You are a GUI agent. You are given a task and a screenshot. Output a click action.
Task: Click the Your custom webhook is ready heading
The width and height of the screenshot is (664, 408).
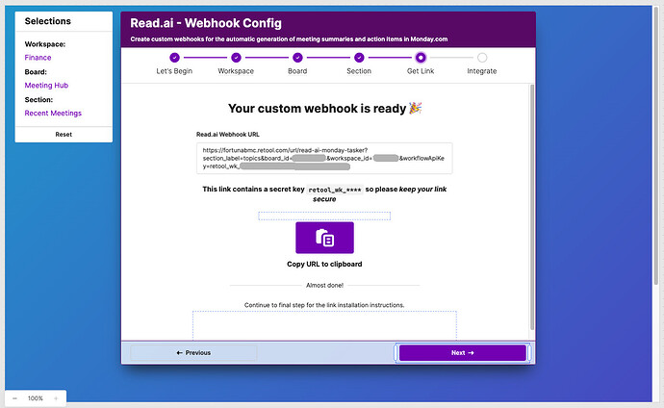pyautogui.click(x=325, y=109)
